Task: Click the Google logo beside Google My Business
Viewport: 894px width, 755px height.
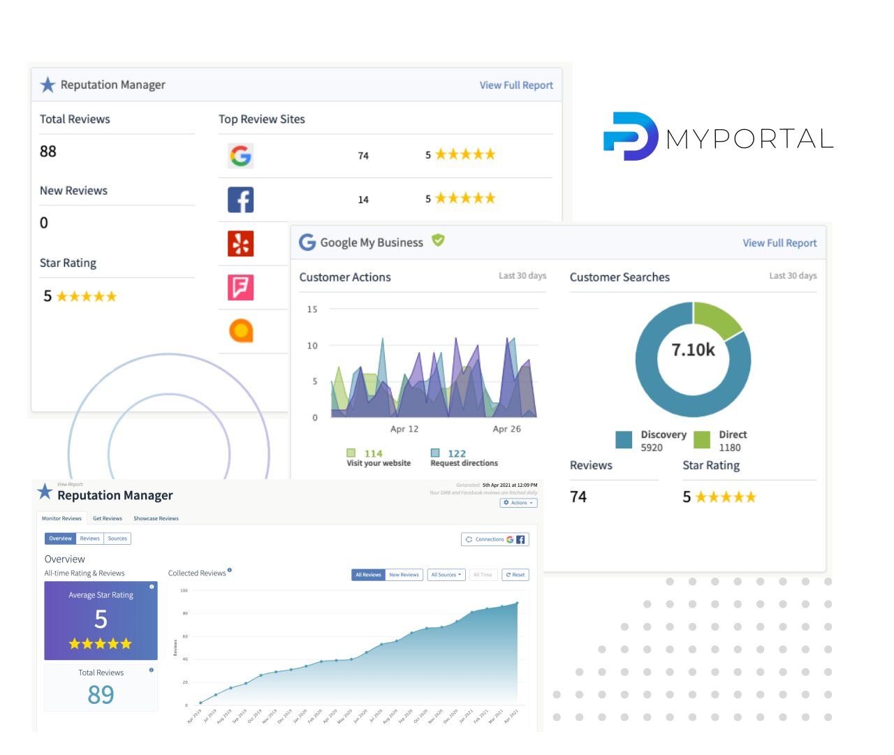Action: click(307, 242)
